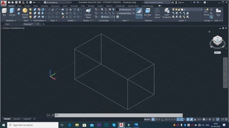The image size is (229, 128).
Task: Toggle the layer 0 on/off lightbulb
Action: click(173, 10)
